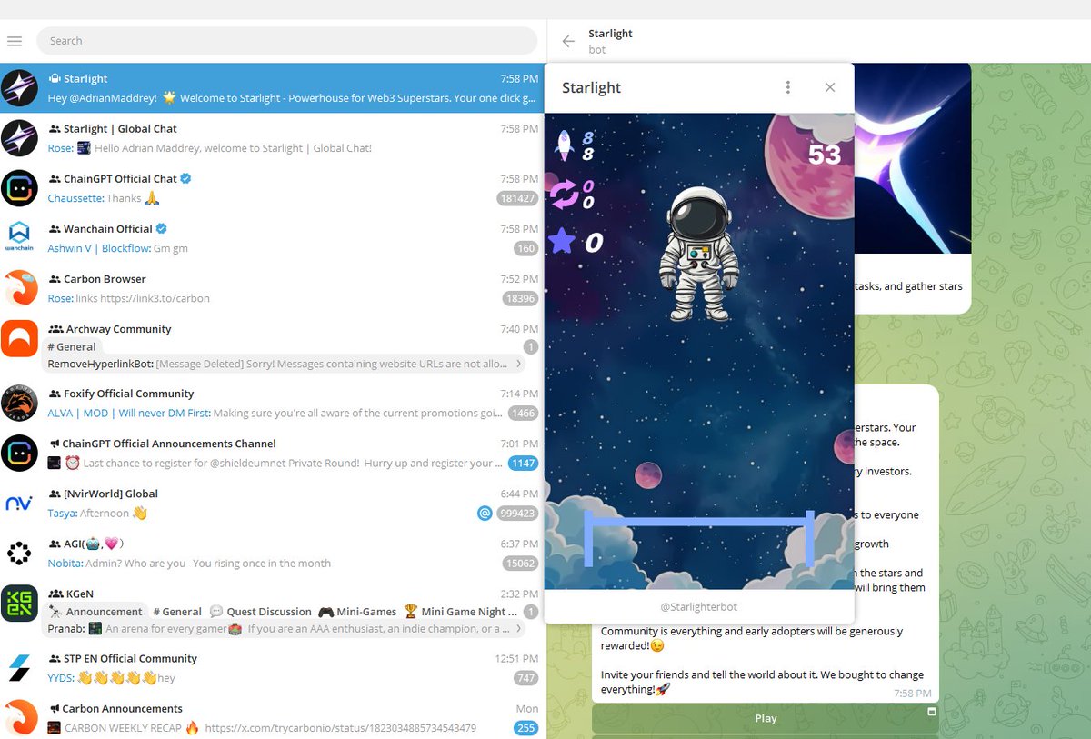
Task: Click the 255 unread badge on Carbon Announcements
Action: (x=525, y=728)
